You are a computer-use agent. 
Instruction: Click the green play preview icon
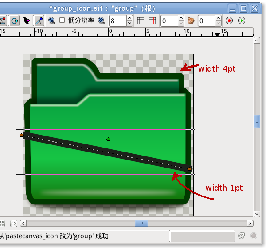click(x=242, y=20)
